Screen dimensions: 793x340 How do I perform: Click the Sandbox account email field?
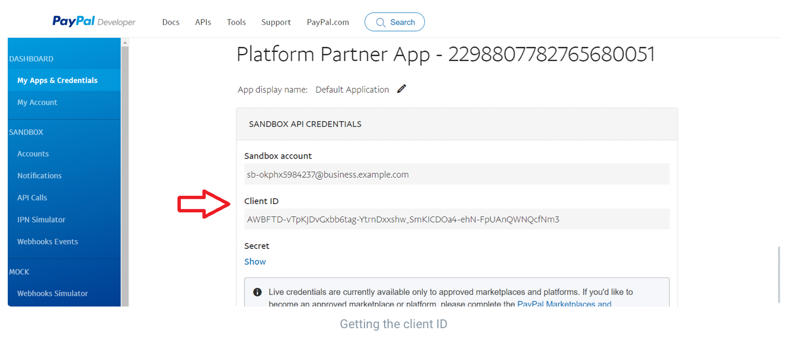(456, 174)
